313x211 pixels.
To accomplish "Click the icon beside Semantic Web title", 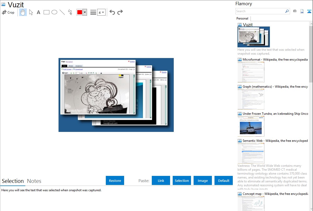I will click(x=240, y=140).
